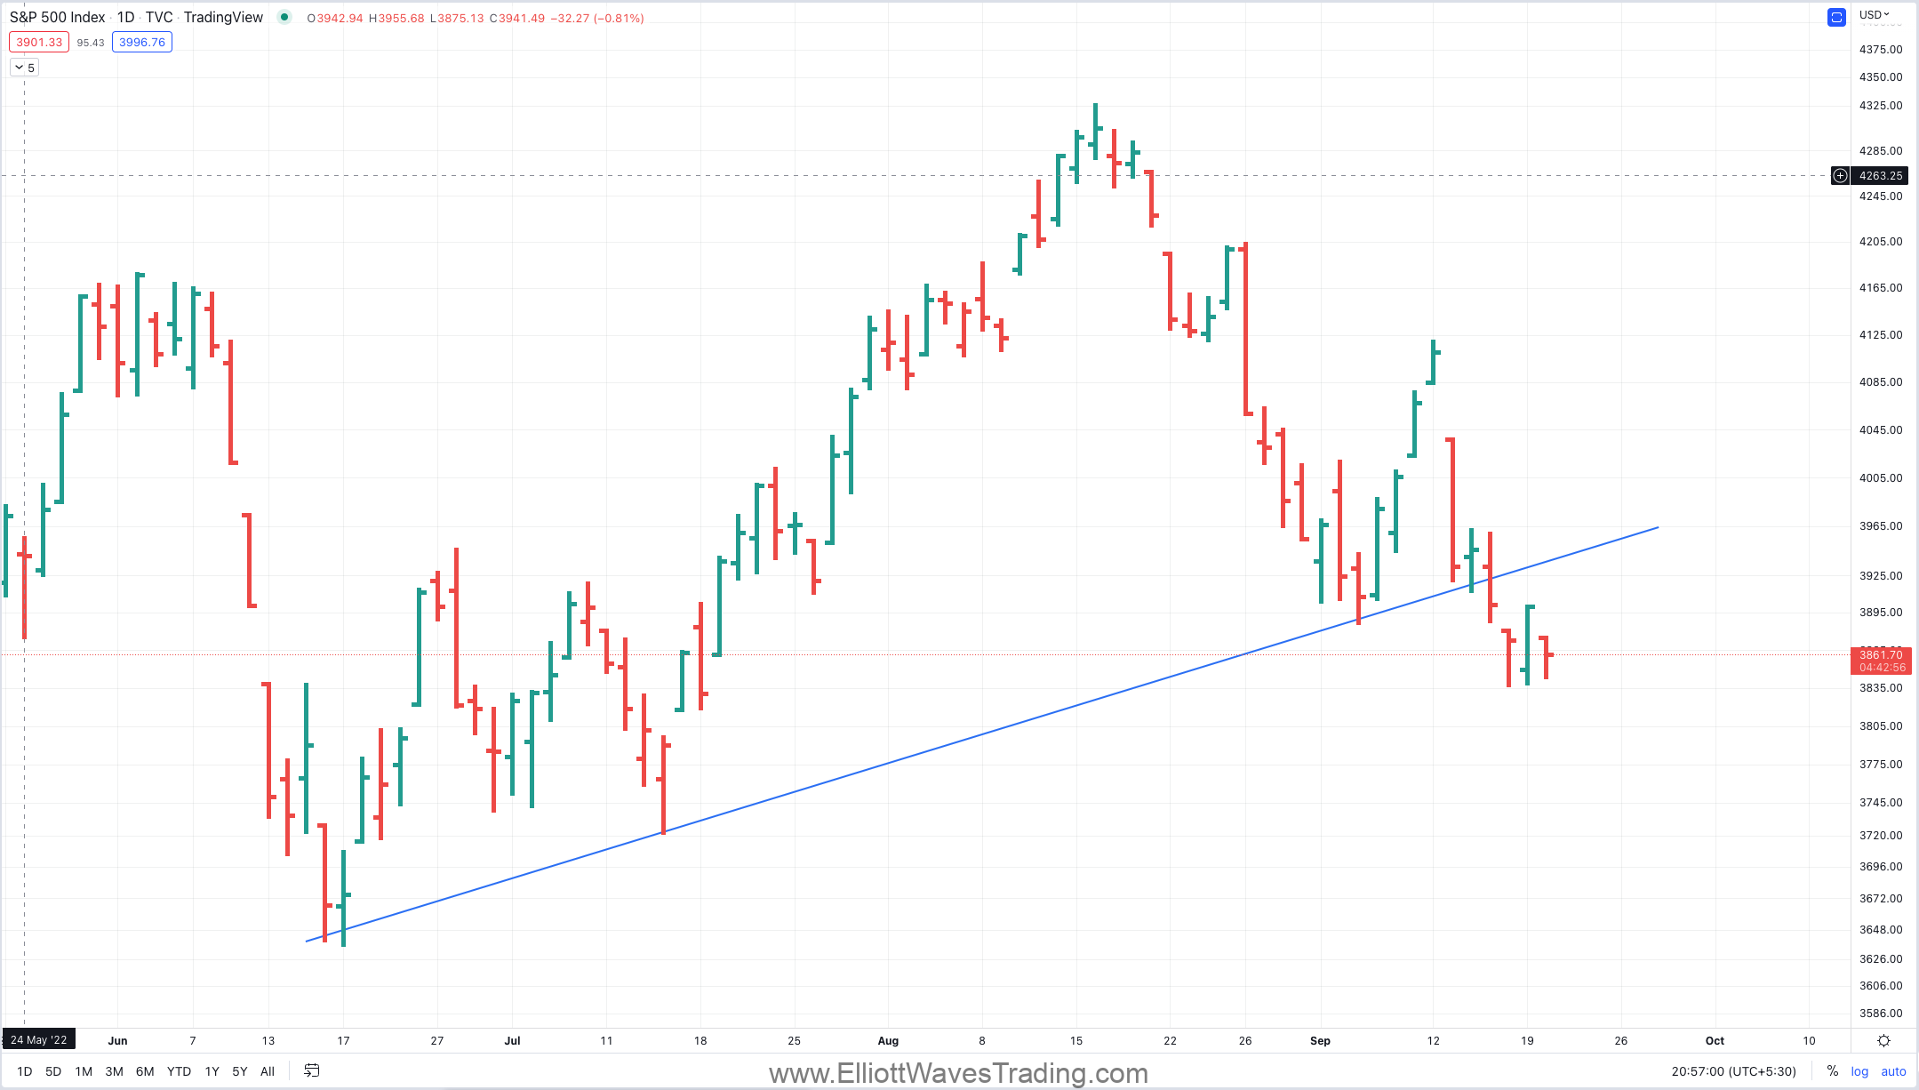Click the red sell price 3901.33
1919x1090 pixels.
(39, 42)
